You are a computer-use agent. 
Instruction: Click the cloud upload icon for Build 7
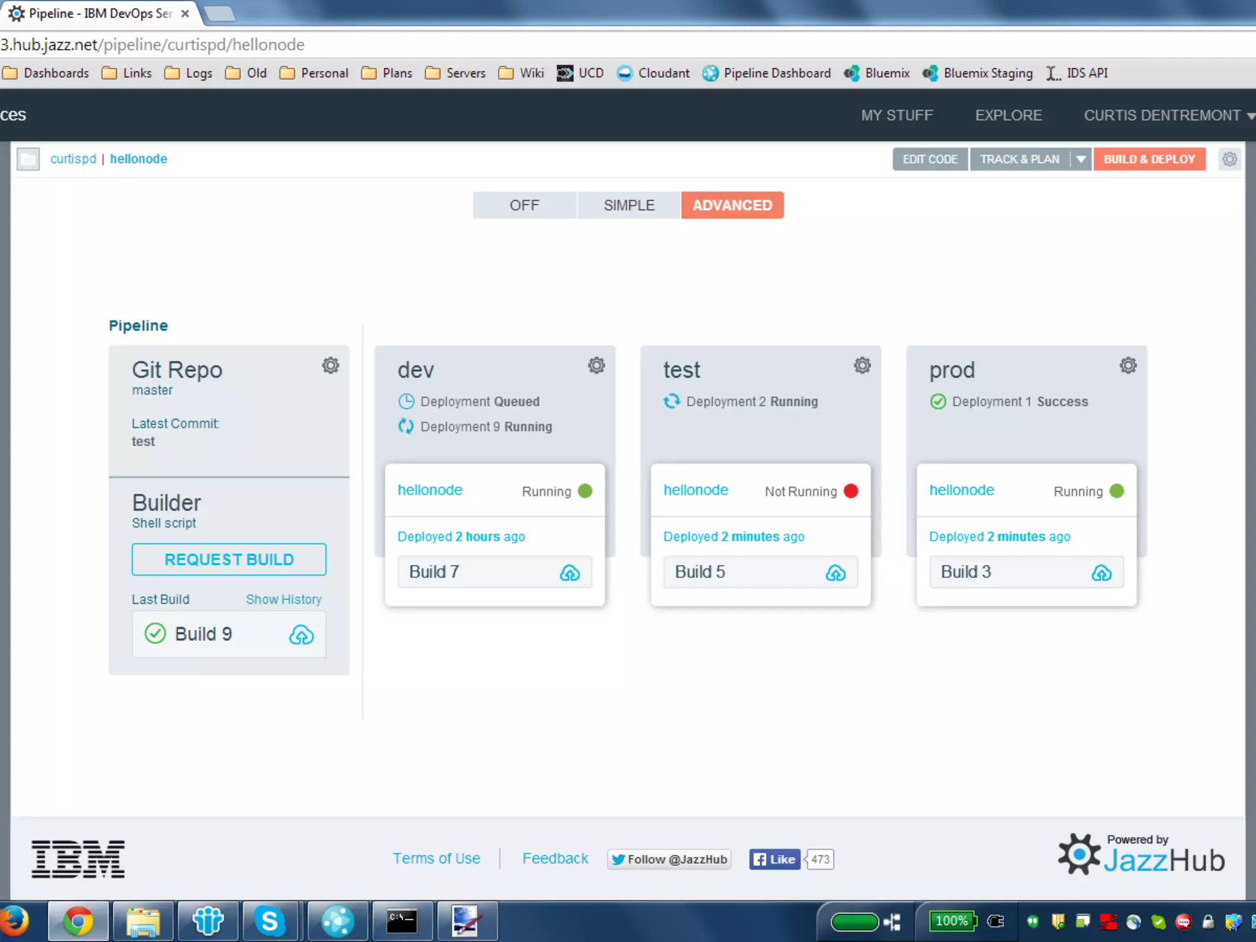(570, 573)
